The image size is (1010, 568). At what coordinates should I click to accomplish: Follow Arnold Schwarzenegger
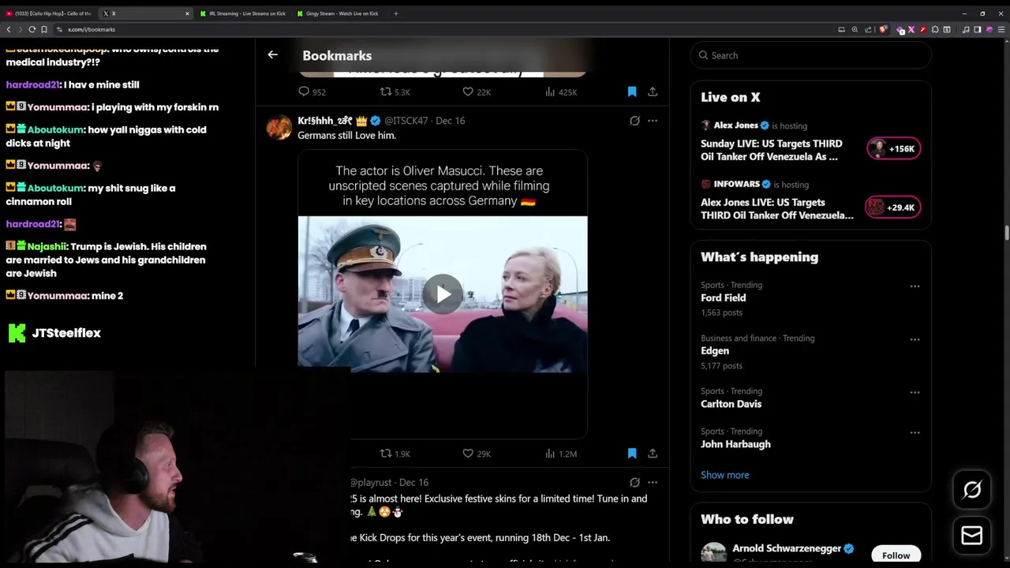(x=896, y=555)
